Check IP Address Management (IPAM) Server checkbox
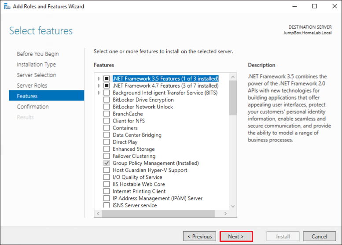The height and width of the screenshot is (245, 342). click(x=107, y=198)
